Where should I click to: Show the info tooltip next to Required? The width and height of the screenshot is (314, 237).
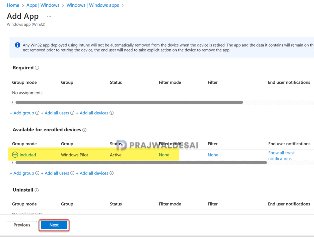coord(37,68)
